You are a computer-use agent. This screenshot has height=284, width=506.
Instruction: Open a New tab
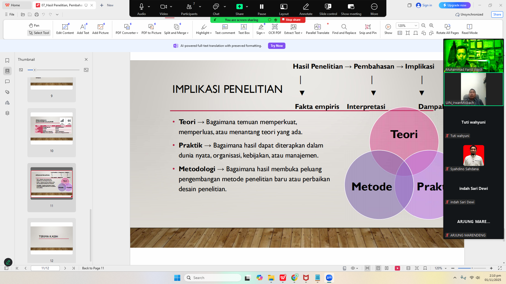click(107, 5)
